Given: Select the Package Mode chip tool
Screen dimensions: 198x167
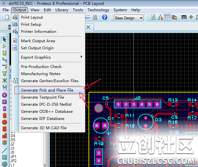Looking at the screenshot, I should 5,53.
